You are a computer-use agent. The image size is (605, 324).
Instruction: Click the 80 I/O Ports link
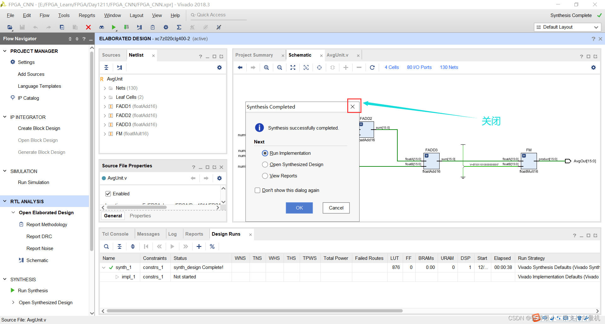[x=419, y=67]
